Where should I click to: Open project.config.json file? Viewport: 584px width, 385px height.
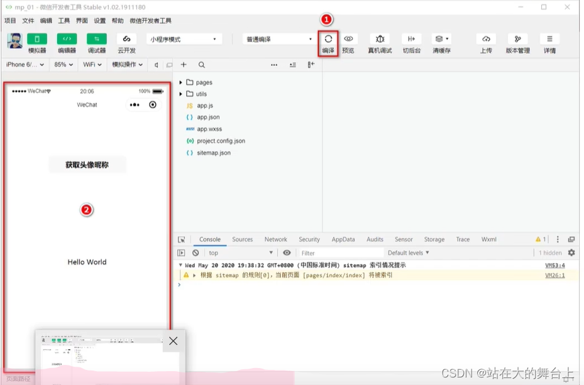point(221,141)
